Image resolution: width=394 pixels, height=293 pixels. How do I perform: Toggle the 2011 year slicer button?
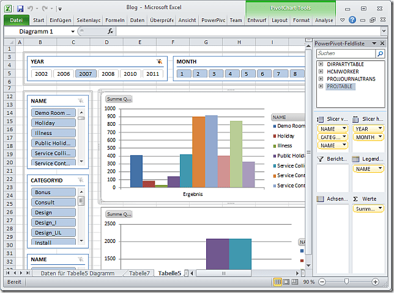click(152, 74)
